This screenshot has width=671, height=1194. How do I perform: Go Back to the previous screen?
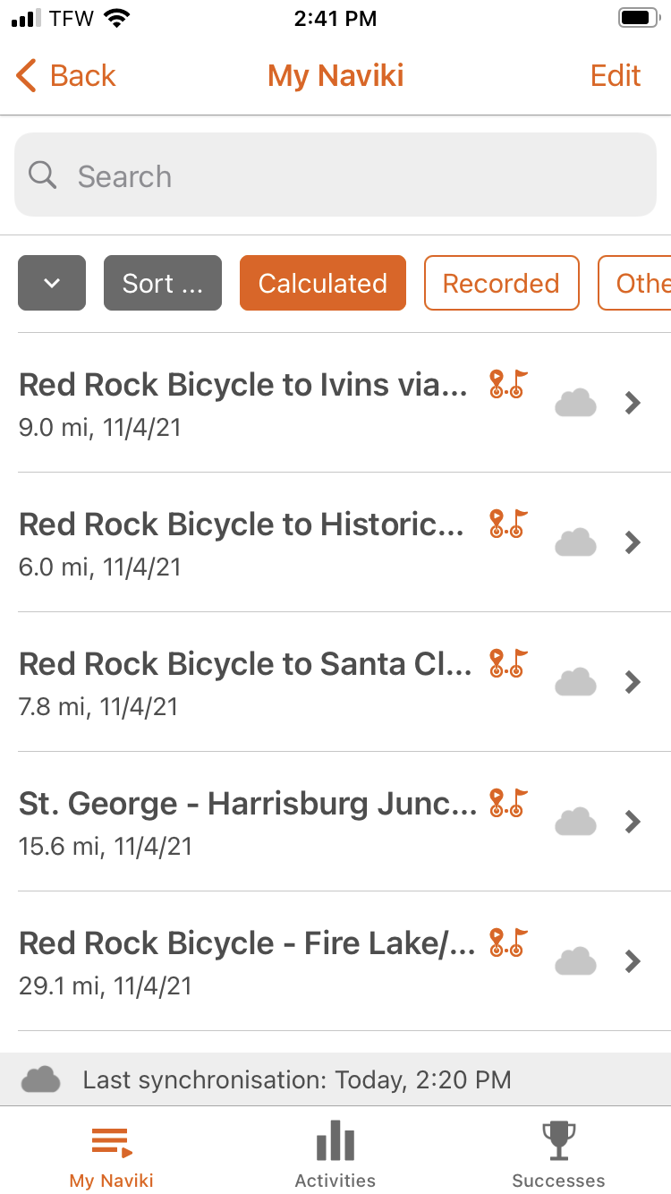point(66,76)
